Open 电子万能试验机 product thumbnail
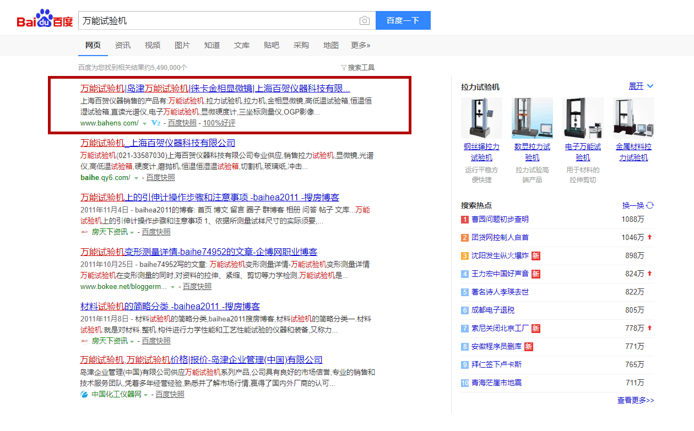Image resolution: width=694 pixels, height=431 pixels. [583, 118]
